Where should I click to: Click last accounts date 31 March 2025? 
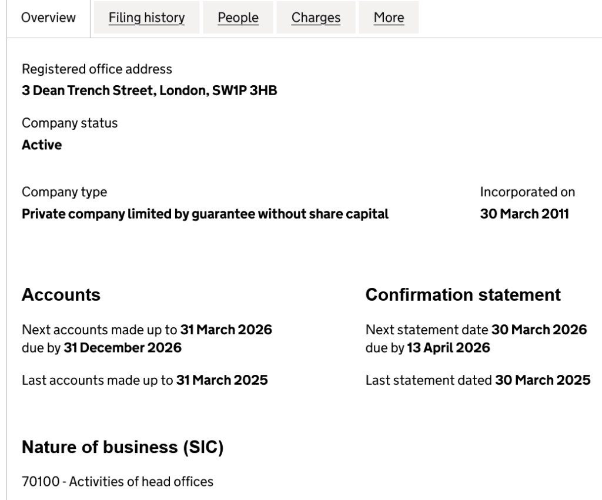tap(222, 381)
